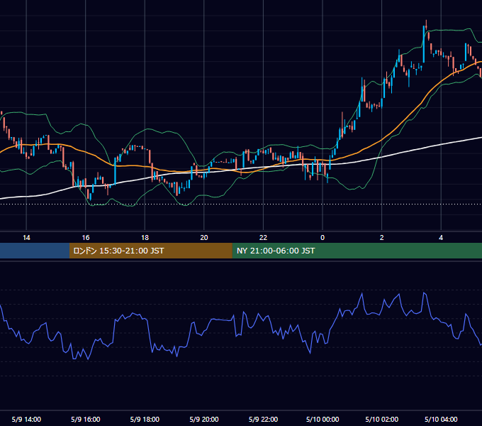
Task: Click the NY 21:00-06:00 JST session bar
Action: pyautogui.click(x=357, y=251)
